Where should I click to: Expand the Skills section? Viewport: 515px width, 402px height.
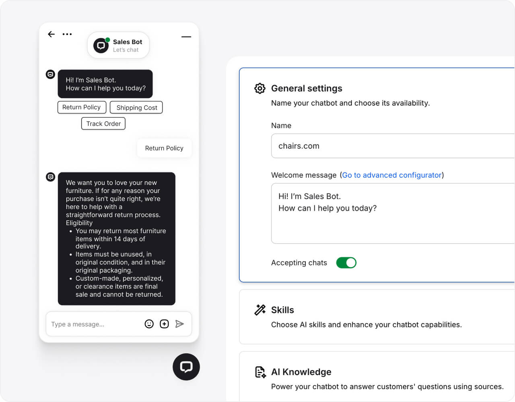[x=282, y=310]
